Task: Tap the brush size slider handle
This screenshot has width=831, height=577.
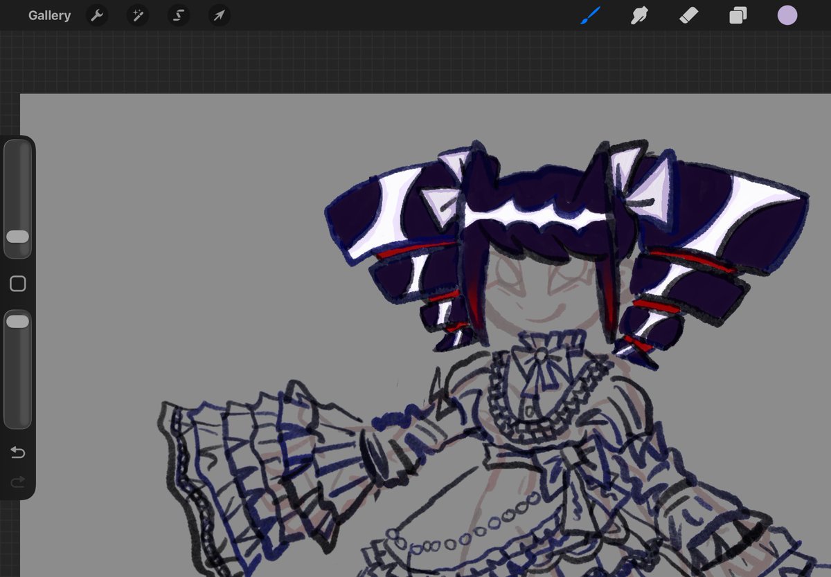Action: (x=17, y=237)
